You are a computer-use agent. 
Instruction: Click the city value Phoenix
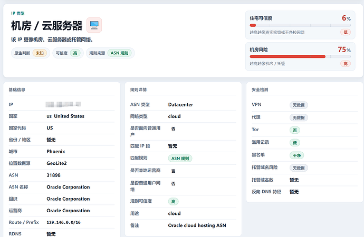56,152
